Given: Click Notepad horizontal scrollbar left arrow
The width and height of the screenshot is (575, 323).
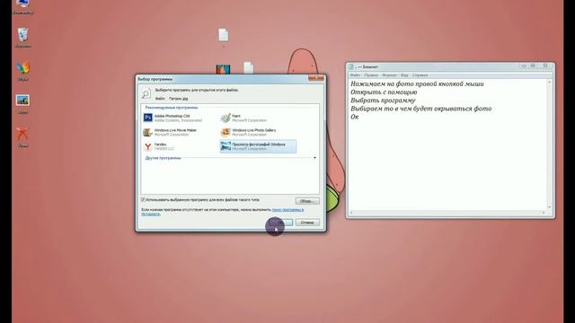Looking at the screenshot, I should pyautogui.click(x=351, y=213).
